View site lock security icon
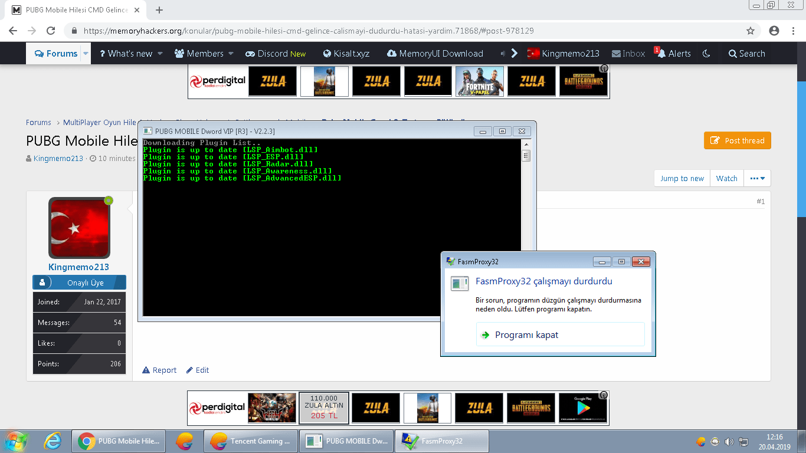This screenshot has width=806, height=453. (74, 31)
